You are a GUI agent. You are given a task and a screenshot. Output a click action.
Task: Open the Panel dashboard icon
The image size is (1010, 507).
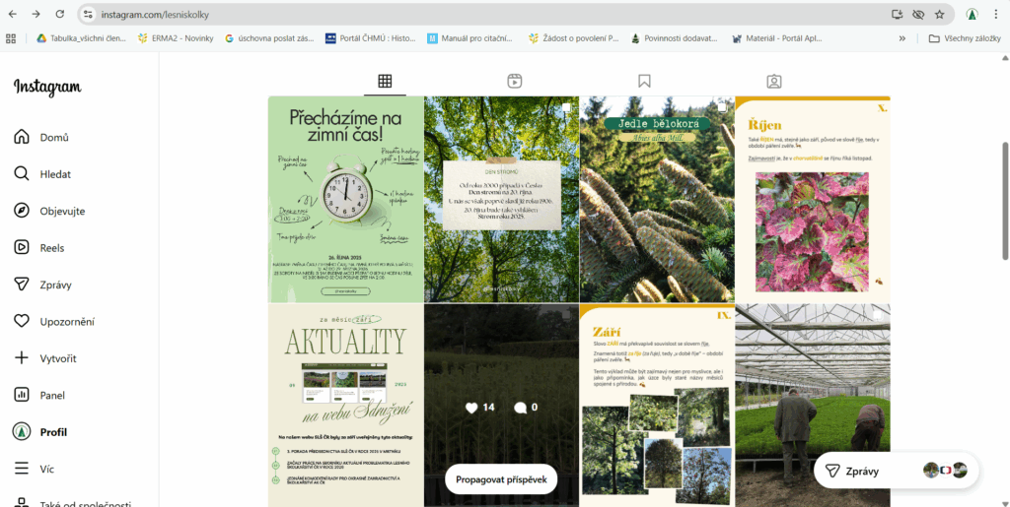tap(22, 395)
